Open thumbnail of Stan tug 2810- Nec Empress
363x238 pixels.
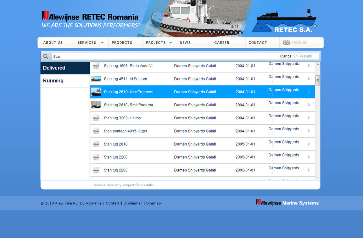click(96, 92)
